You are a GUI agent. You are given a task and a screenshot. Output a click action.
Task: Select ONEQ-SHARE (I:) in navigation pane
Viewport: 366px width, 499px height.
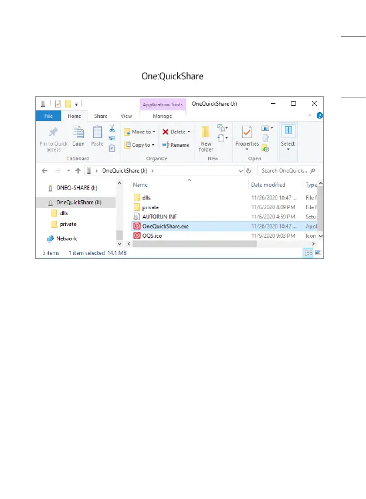[77, 188]
